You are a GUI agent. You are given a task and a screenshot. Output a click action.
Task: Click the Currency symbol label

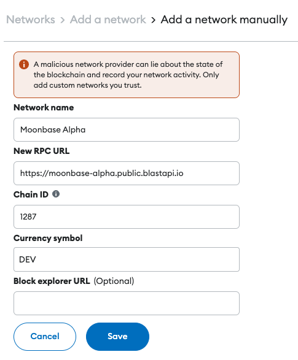[x=48, y=239]
